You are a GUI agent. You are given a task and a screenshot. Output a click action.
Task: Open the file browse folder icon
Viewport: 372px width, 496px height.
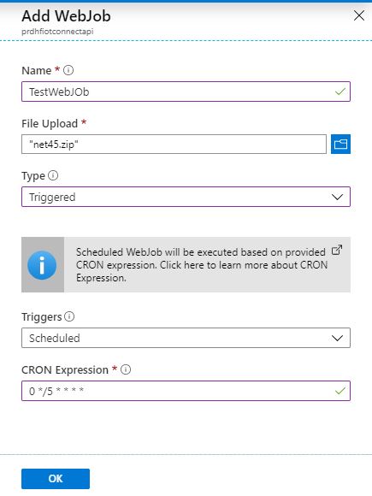(x=340, y=145)
